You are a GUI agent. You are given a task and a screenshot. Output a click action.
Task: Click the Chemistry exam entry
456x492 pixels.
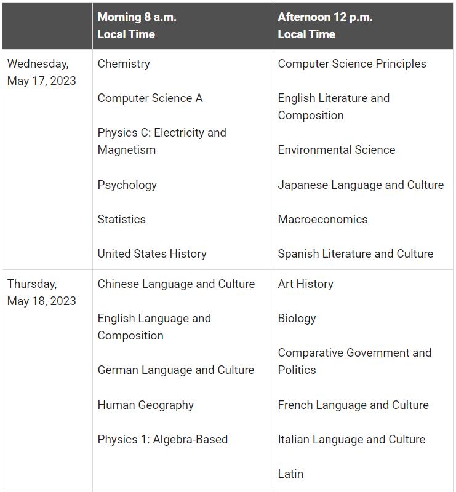[x=124, y=64]
